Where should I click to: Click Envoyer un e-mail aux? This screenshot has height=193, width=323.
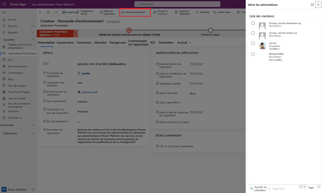(160, 12)
